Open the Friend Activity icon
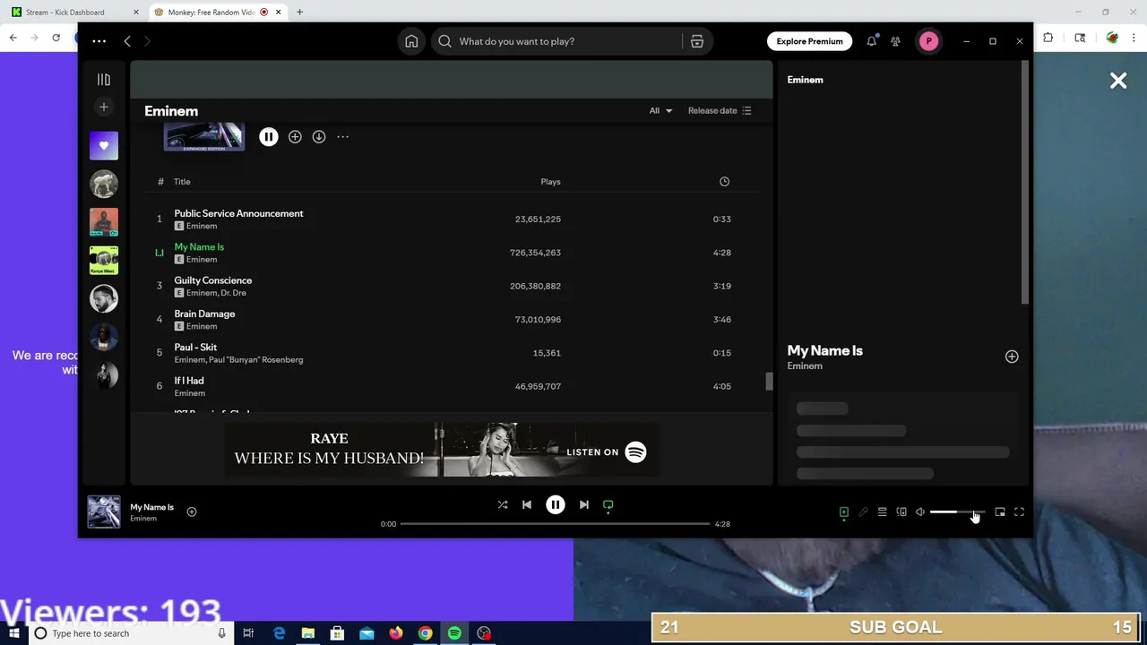 point(895,41)
